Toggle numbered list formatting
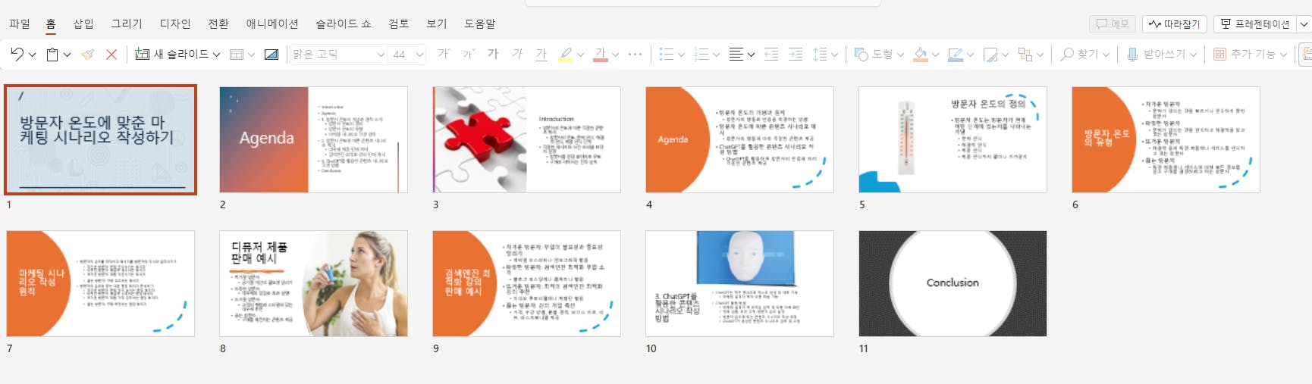The image size is (1312, 384). coord(702,55)
